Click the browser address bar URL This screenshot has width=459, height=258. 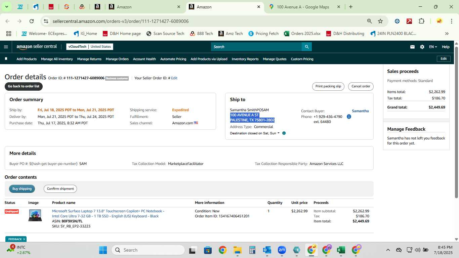(121, 21)
